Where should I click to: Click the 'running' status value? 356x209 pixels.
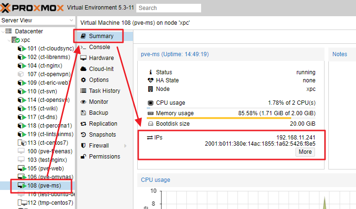pos(305,72)
